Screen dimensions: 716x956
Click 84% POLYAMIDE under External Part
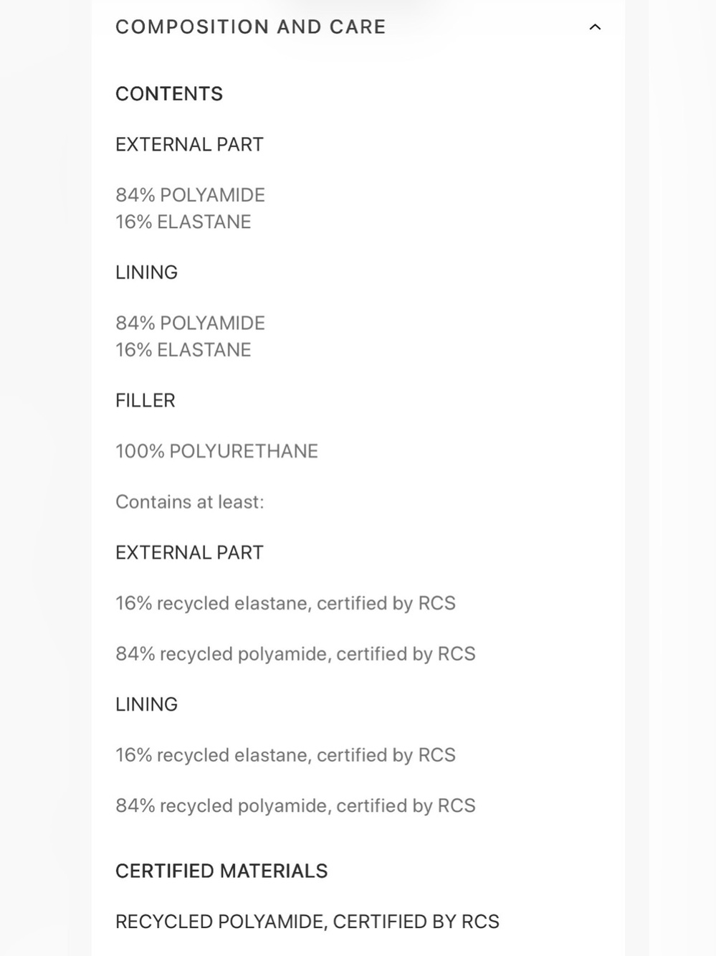(x=190, y=195)
